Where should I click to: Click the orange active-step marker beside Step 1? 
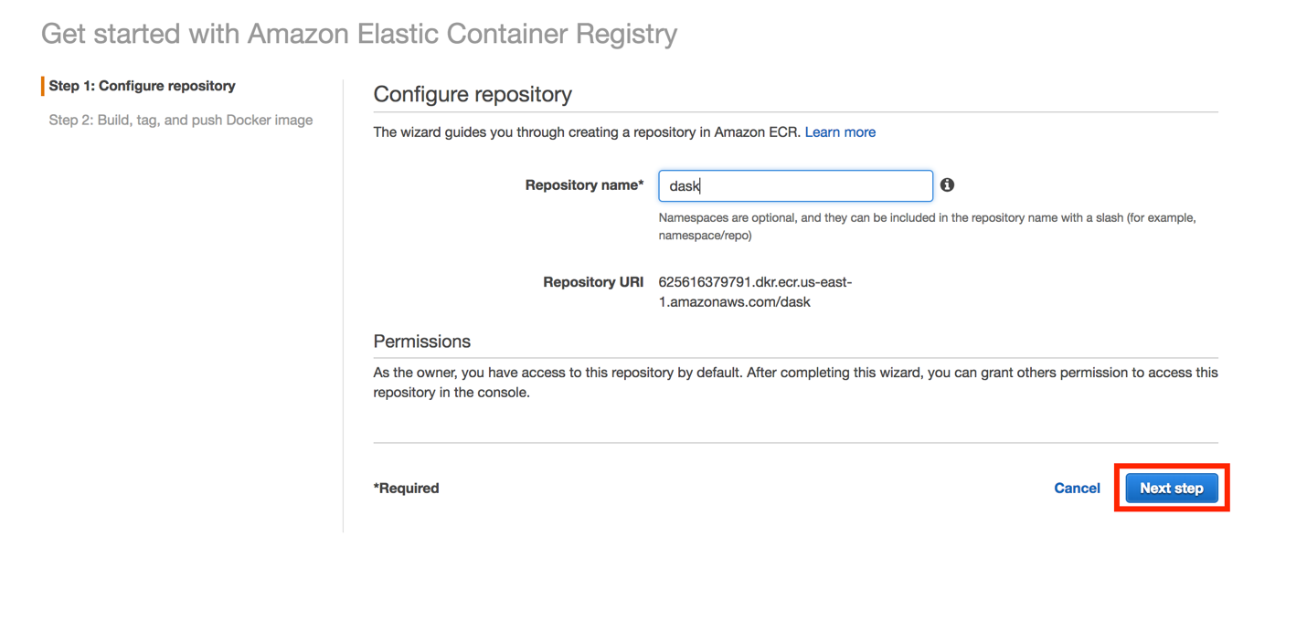42,86
